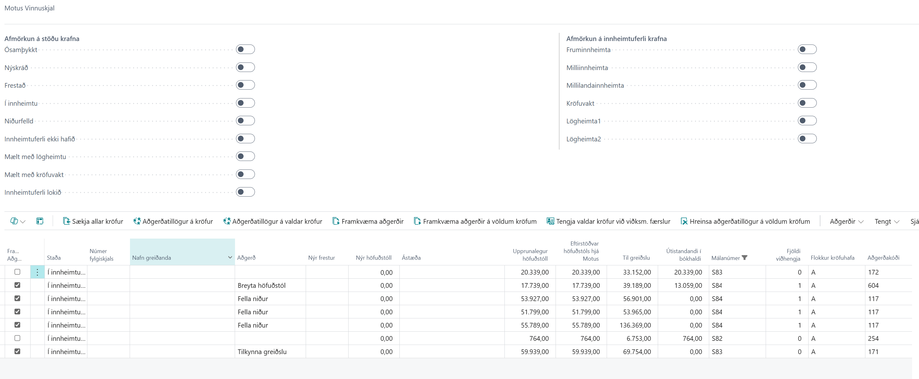Open the copilot icon dropdown chevron
Viewport: 919px width, 379px height.
coord(23,222)
